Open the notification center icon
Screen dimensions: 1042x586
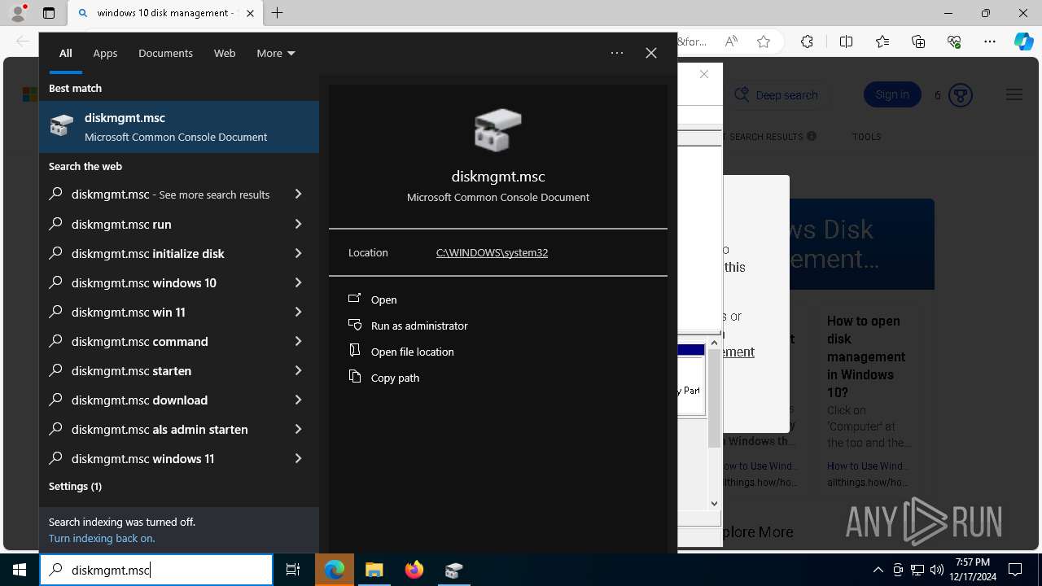[x=1015, y=570]
